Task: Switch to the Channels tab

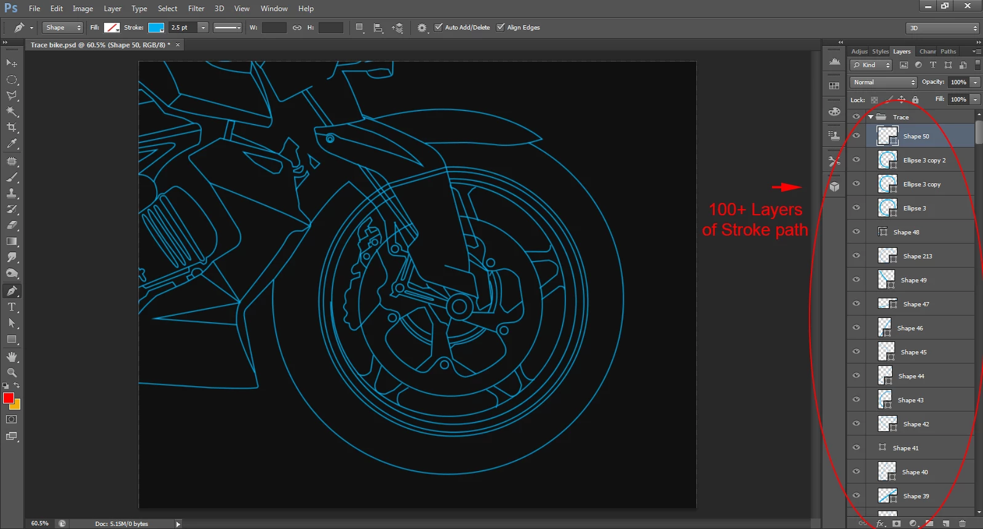Action: (927, 52)
